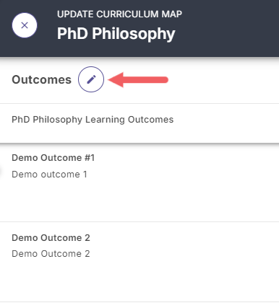Click the dark header bar beside the title
The width and height of the screenshot is (279, 308).
pos(229,28)
